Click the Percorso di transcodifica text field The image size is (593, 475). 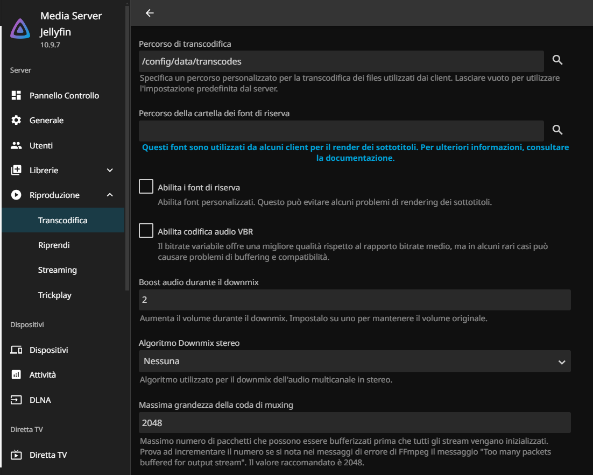(x=341, y=61)
